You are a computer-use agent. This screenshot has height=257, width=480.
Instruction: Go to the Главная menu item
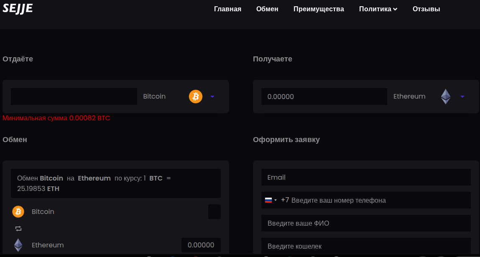227,9
